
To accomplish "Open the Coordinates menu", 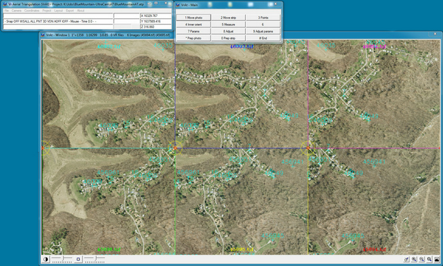I will coord(32,11).
